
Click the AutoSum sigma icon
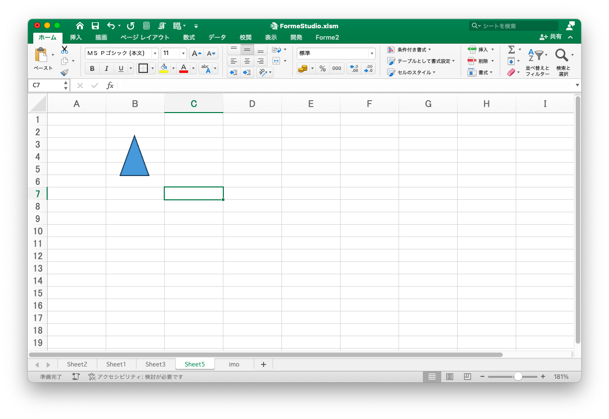511,50
